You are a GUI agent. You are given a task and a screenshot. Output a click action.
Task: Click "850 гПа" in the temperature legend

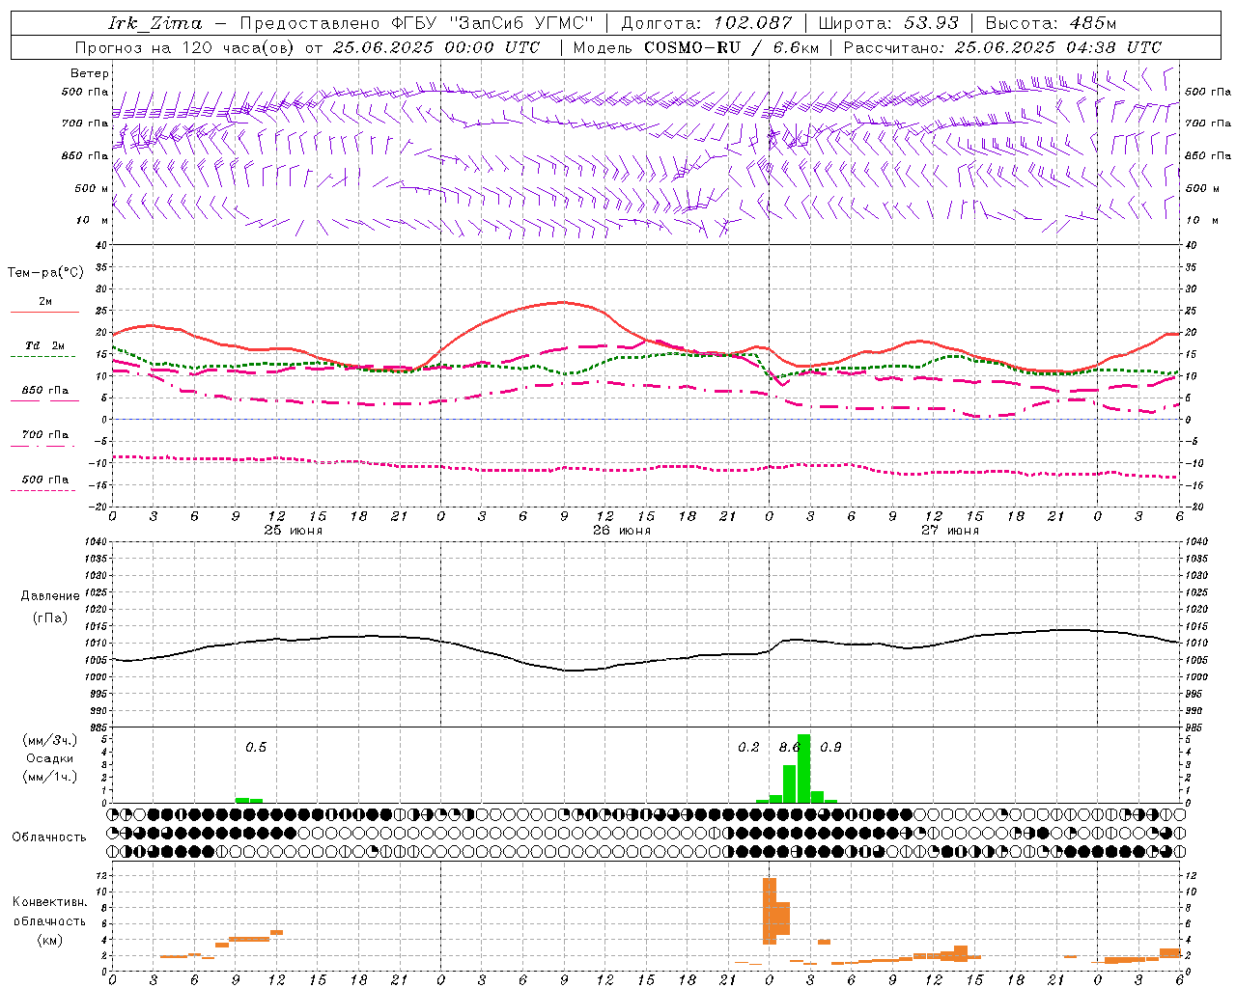point(44,391)
